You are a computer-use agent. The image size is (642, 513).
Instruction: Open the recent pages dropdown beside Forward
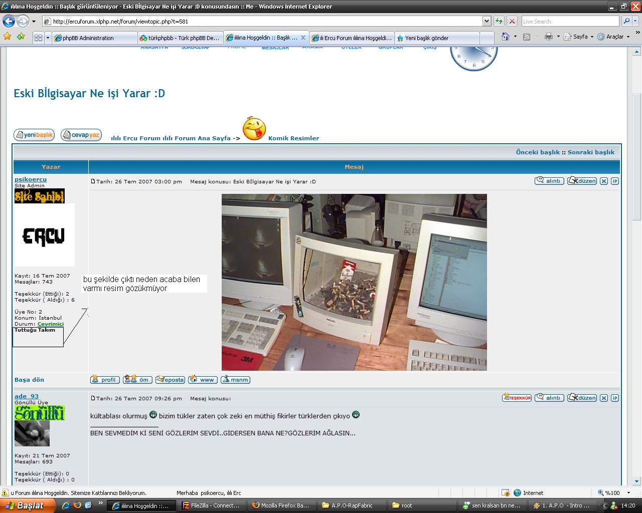[x=34, y=22]
